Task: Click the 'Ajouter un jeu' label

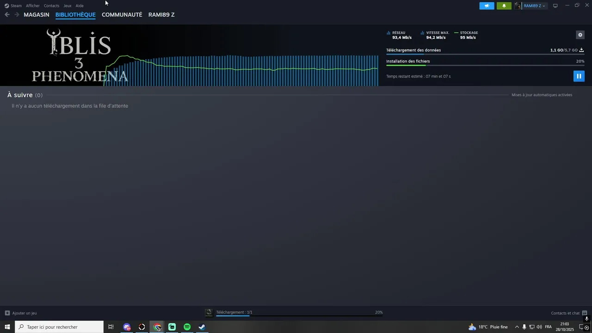Action: 25,313
